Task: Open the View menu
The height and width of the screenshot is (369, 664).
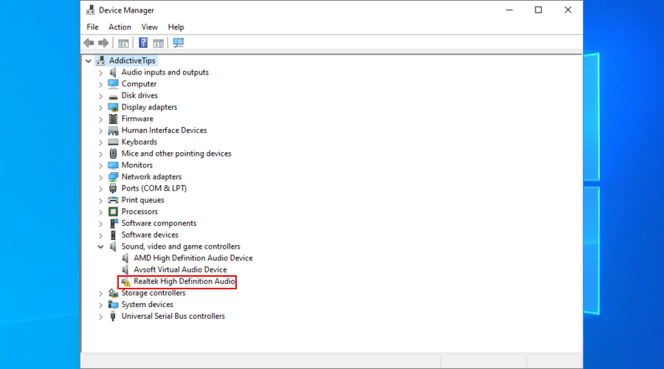Action: pyautogui.click(x=150, y=27)
